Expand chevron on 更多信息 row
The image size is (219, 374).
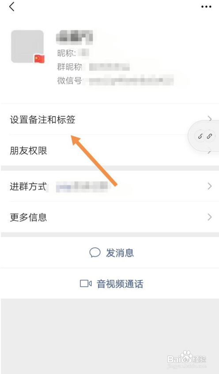pos(210,217)
